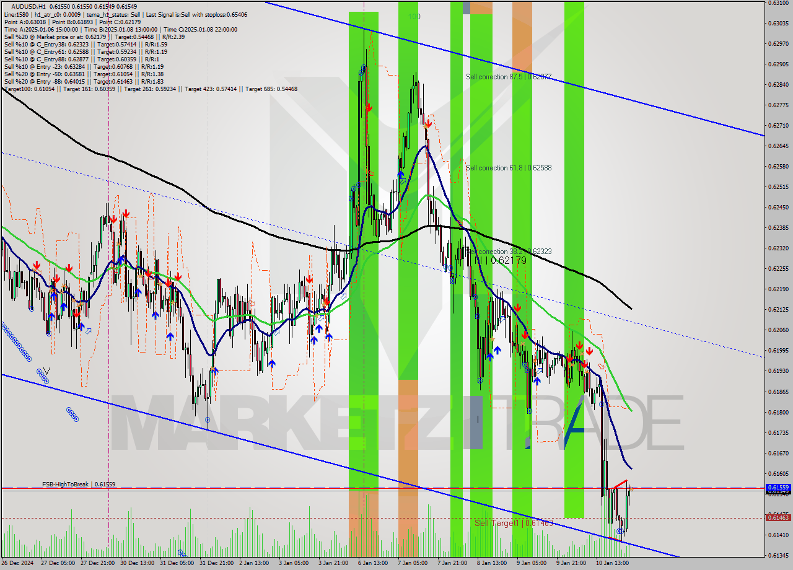
Task: Select 0.63100 on the price axis
Action: click(x=778, y=3)
